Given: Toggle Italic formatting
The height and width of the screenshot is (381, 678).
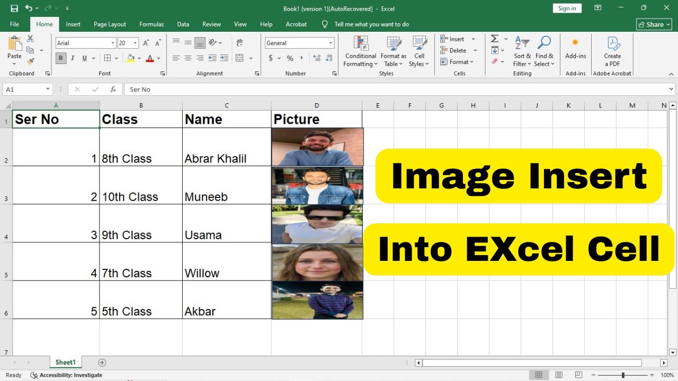Looking at the screenshot, I should (x=73, y=58).
